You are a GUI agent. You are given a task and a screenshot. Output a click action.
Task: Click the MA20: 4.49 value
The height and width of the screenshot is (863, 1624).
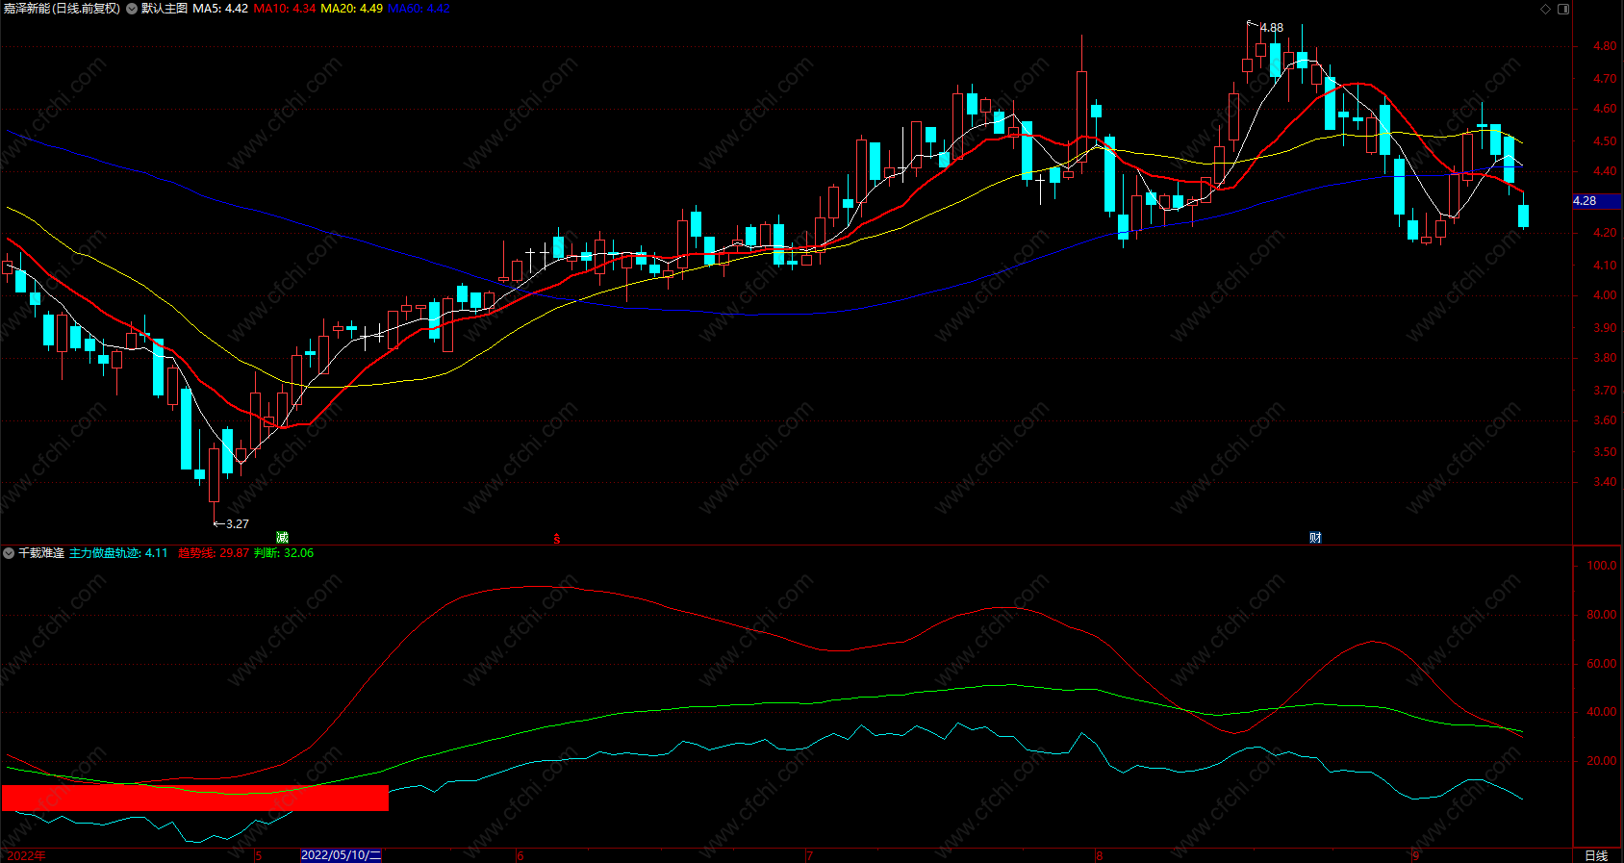pyautogui.click(x=352, y=9)
